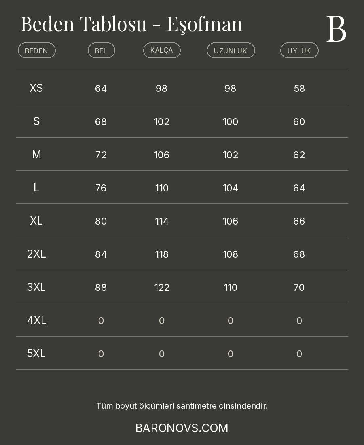Click the M size row label
The image size is (364, 445).
(x=36, y=155)
